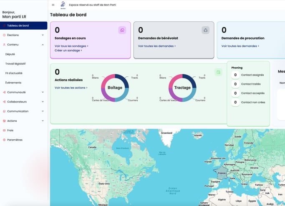Image resolution: width=285 pixels, height=206 pixels.
Task: Collapse the Contenu menu chevron
Action: [43, 45]
